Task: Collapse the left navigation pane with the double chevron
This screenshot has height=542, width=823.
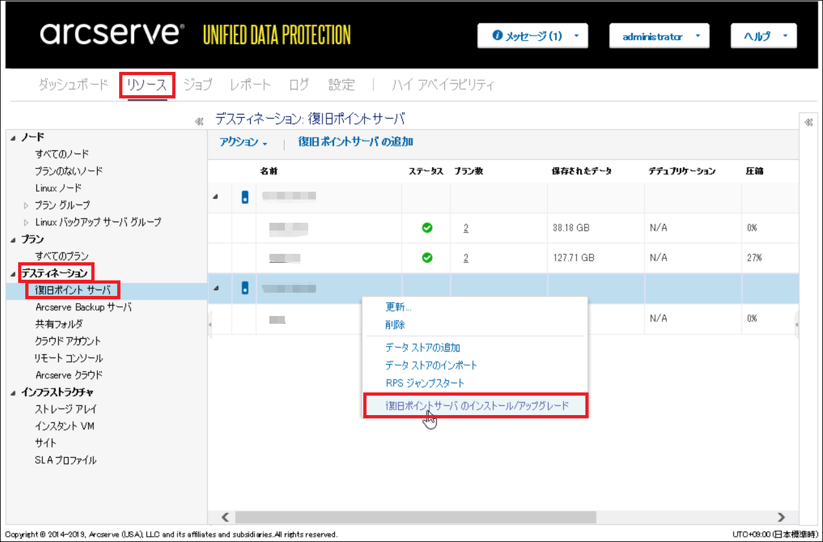Action: (199, 121)
